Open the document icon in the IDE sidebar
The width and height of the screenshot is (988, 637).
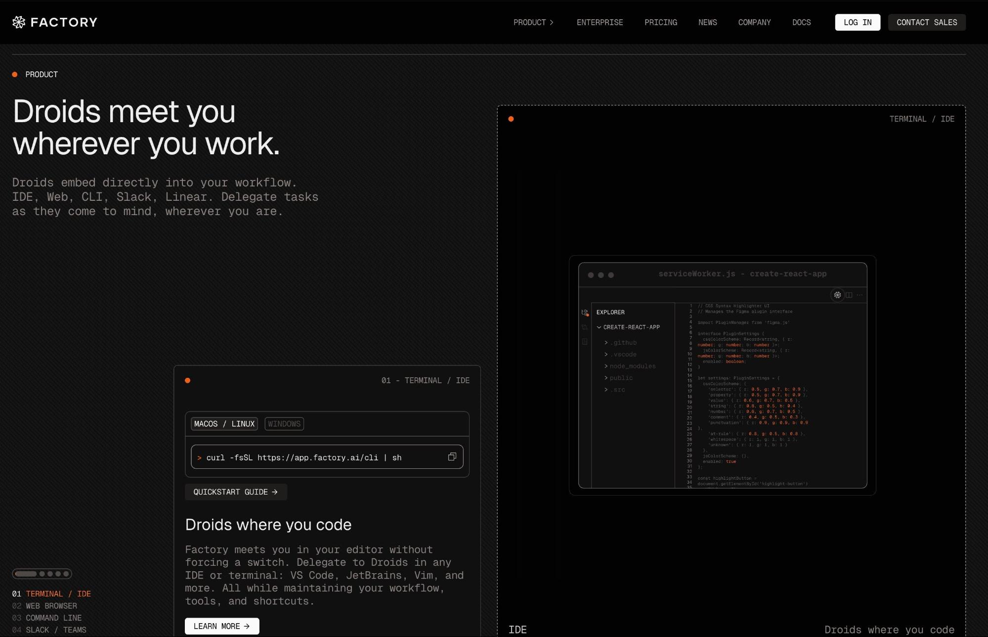pyautogui.click(x=585, y=341)
